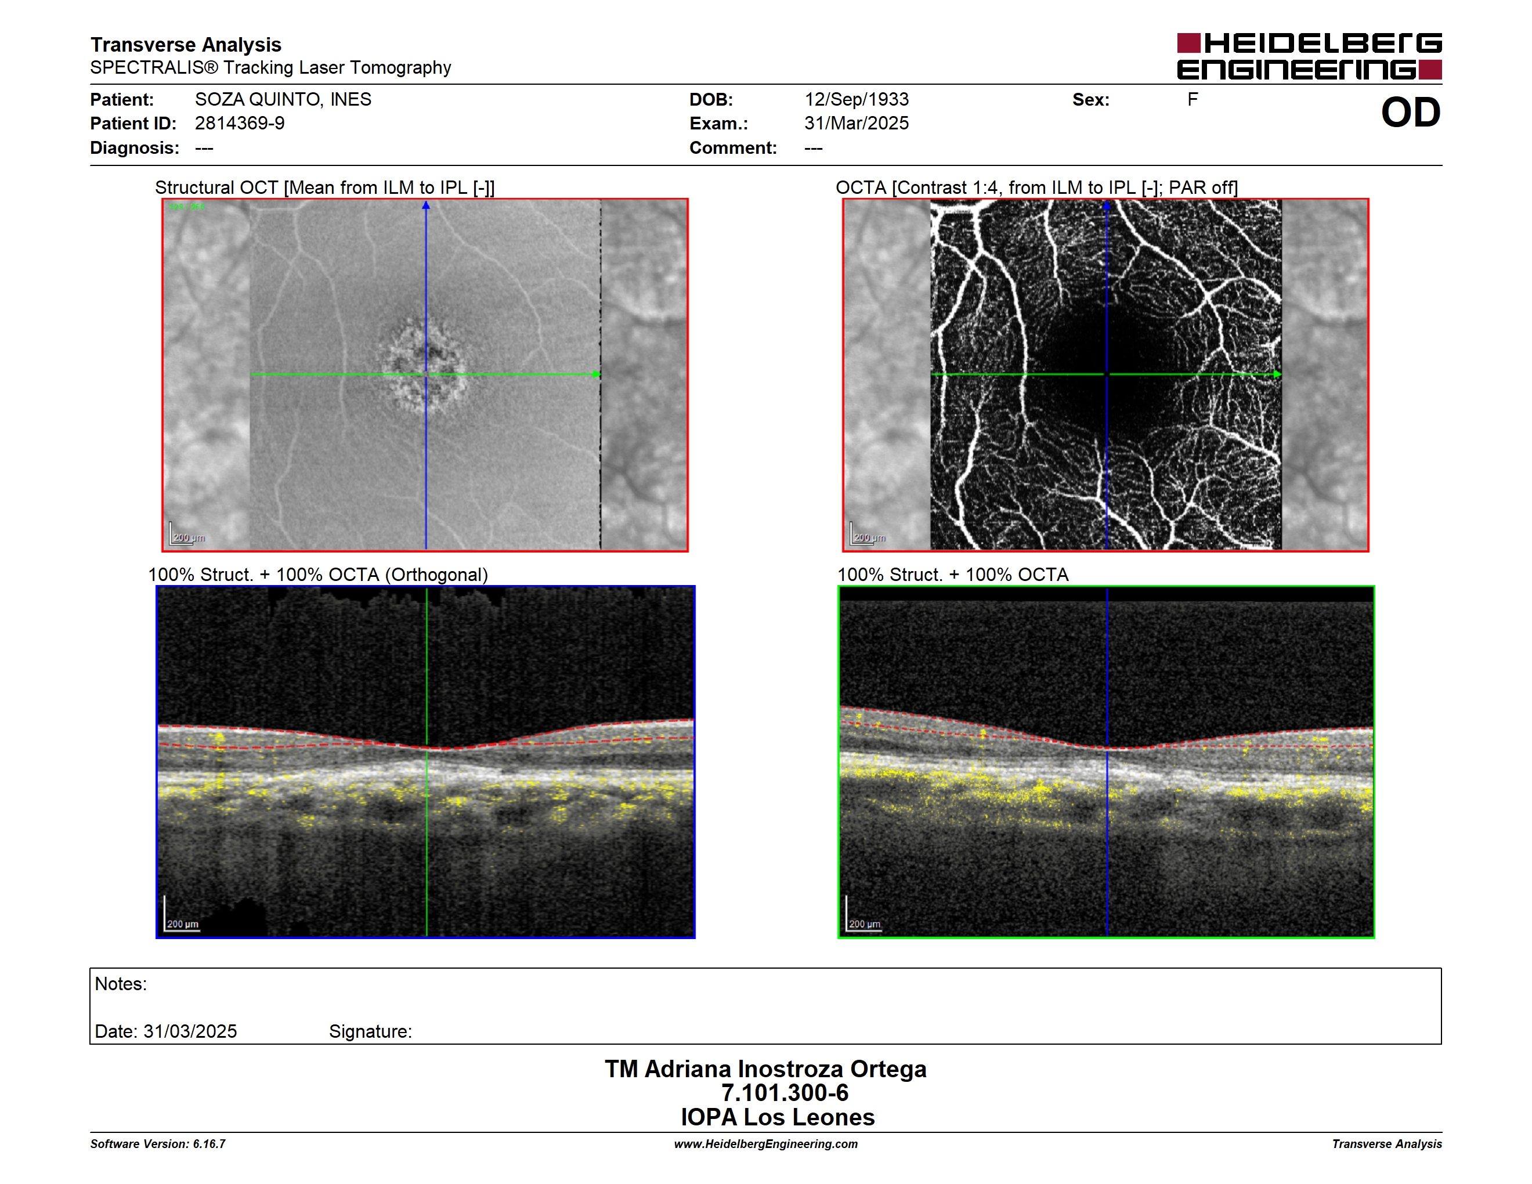The height and width of the screenshot is (1184, 1532).
Task: Click 'SPECTRALIS® Tracking Laser Tomography' subtitle
Action: point(271,67)
